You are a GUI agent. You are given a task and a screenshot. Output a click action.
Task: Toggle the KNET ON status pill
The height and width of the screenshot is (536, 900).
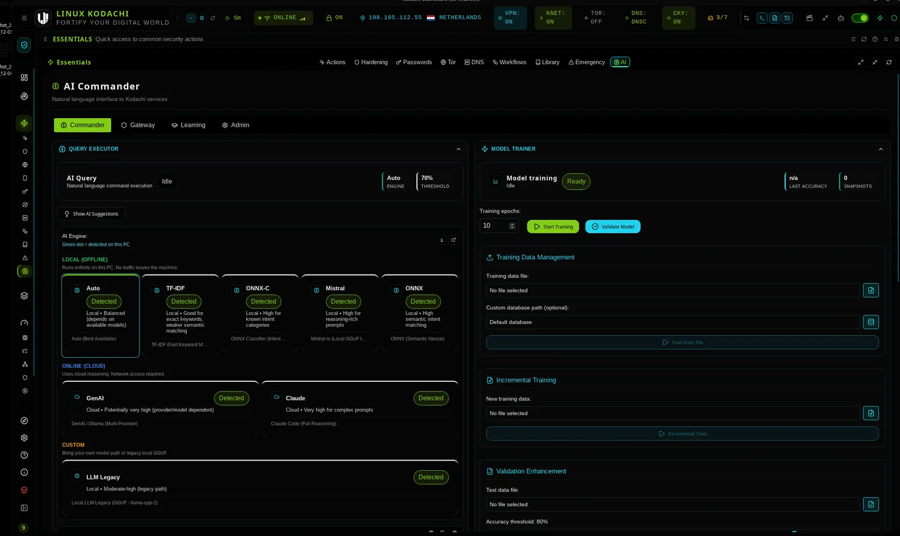pyautogui.click(x=553, y=18)
